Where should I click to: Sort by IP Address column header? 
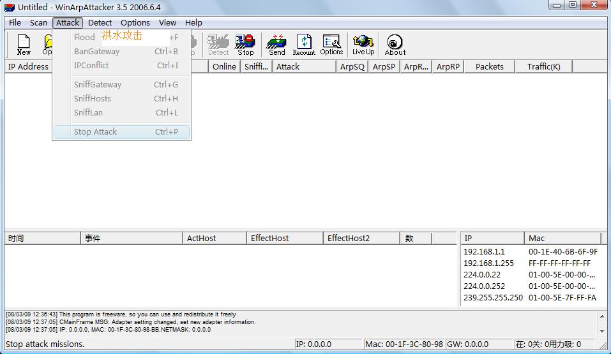[28, 66]
